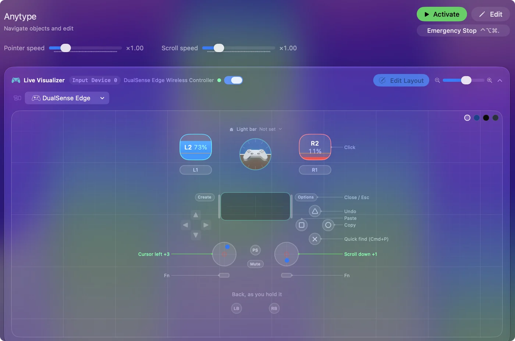Choose the black background color dot
Viewport: 515px width, 341px height.
click(486, 118)
